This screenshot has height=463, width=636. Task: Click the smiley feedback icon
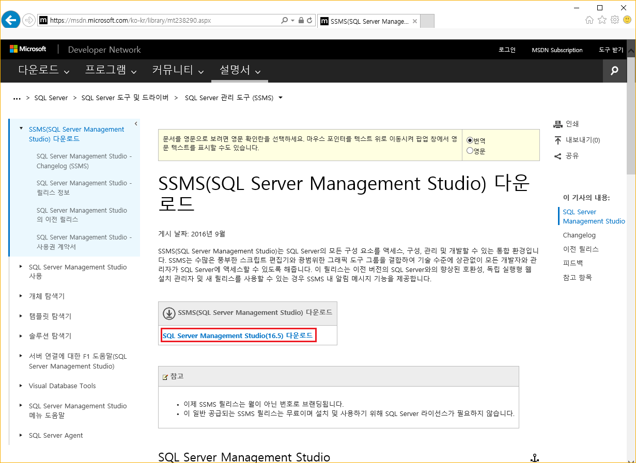click(627, 20)
